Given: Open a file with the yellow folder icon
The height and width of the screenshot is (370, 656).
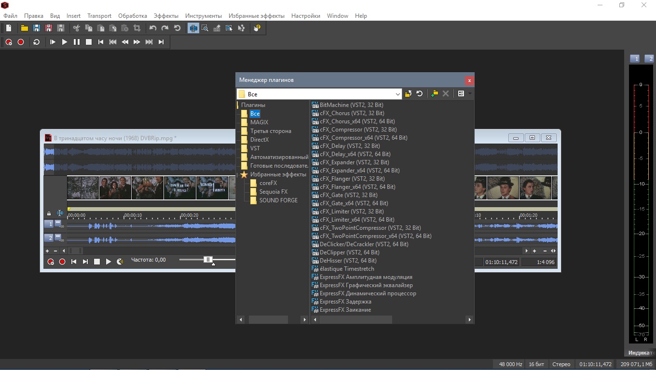Looking at the screenshot, I should (24, 28).
